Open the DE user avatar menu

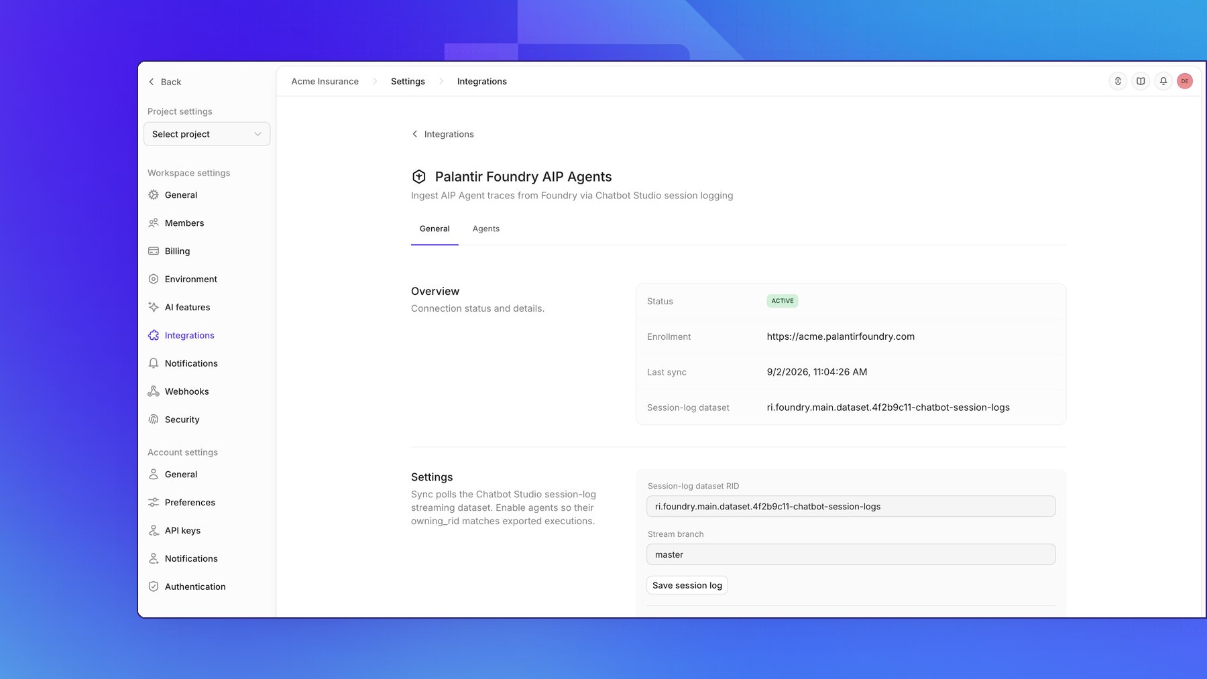(1185, 81)
